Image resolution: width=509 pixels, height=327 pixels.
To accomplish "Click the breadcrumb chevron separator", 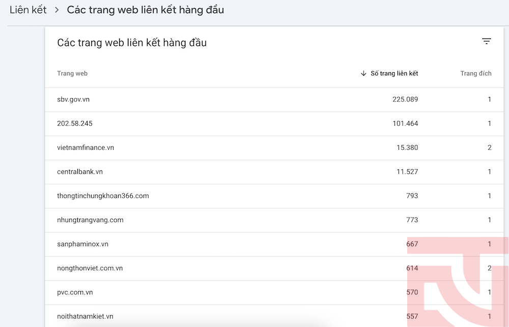I will (57, 10).
